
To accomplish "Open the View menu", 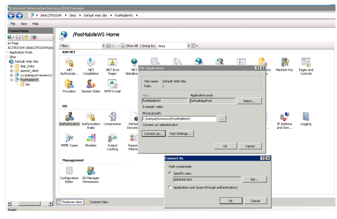I will [x=24, y=24].
